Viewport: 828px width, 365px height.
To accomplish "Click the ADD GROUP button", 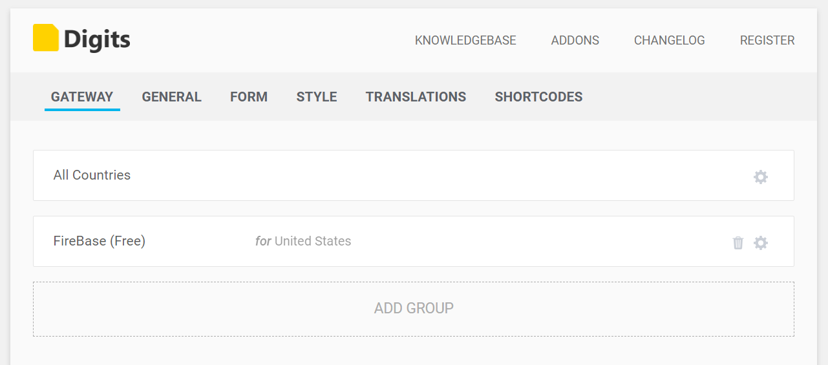I will (414, 308).
